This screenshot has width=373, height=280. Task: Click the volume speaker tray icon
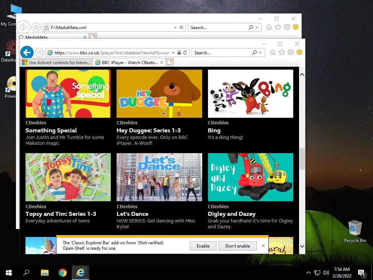(326, 273)
